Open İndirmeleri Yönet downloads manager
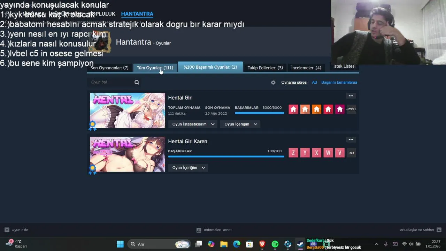Image resolution: width=446 pixels, height=251 pixels. 214,230
